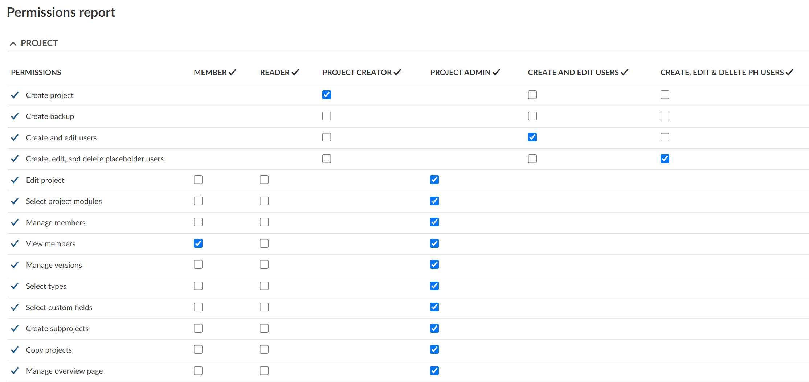Image resolution: width=809 pixels, height=382 pixels.
Task: Click the checkmark beside Manage overview page
Action: (x=15, y=371)
